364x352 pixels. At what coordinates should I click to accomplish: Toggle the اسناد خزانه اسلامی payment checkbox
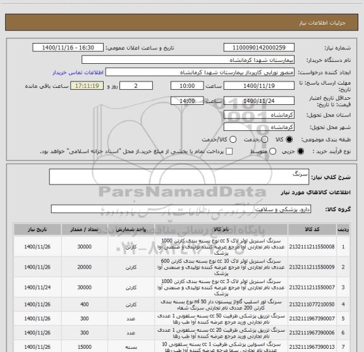(x=229, y=152)
